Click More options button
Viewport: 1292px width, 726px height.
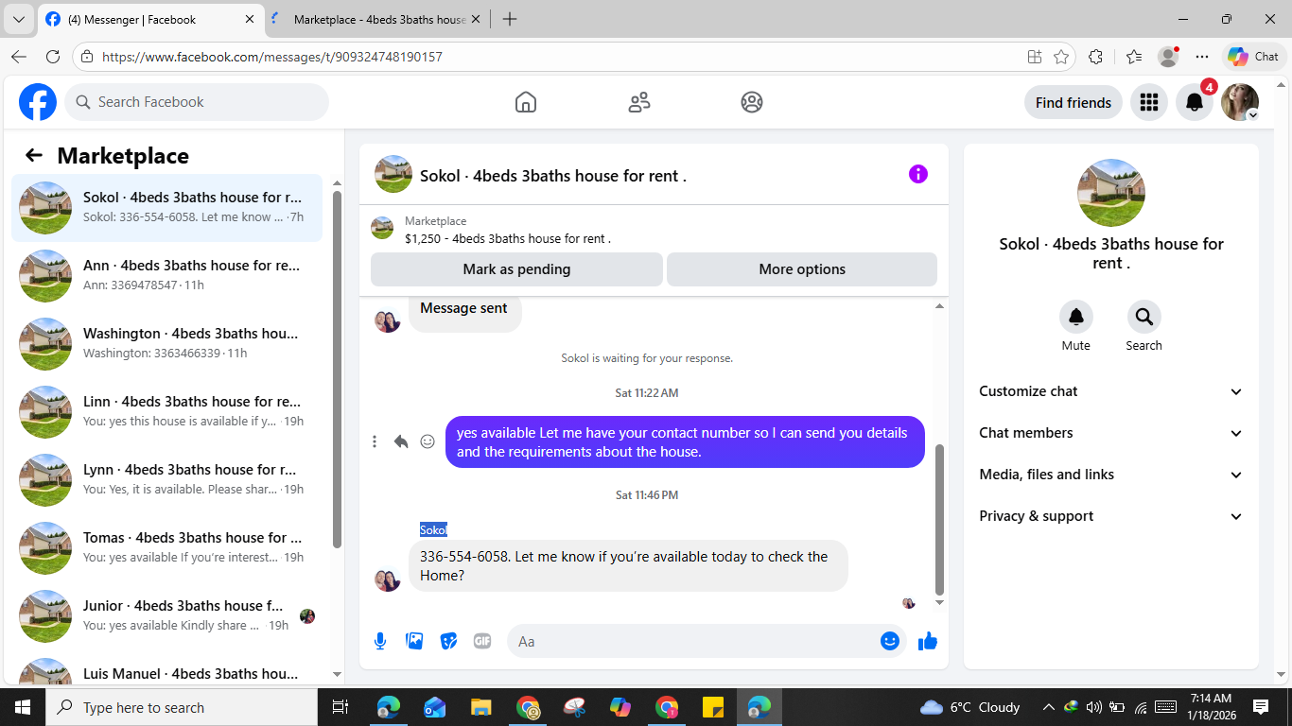click(802, 269)
